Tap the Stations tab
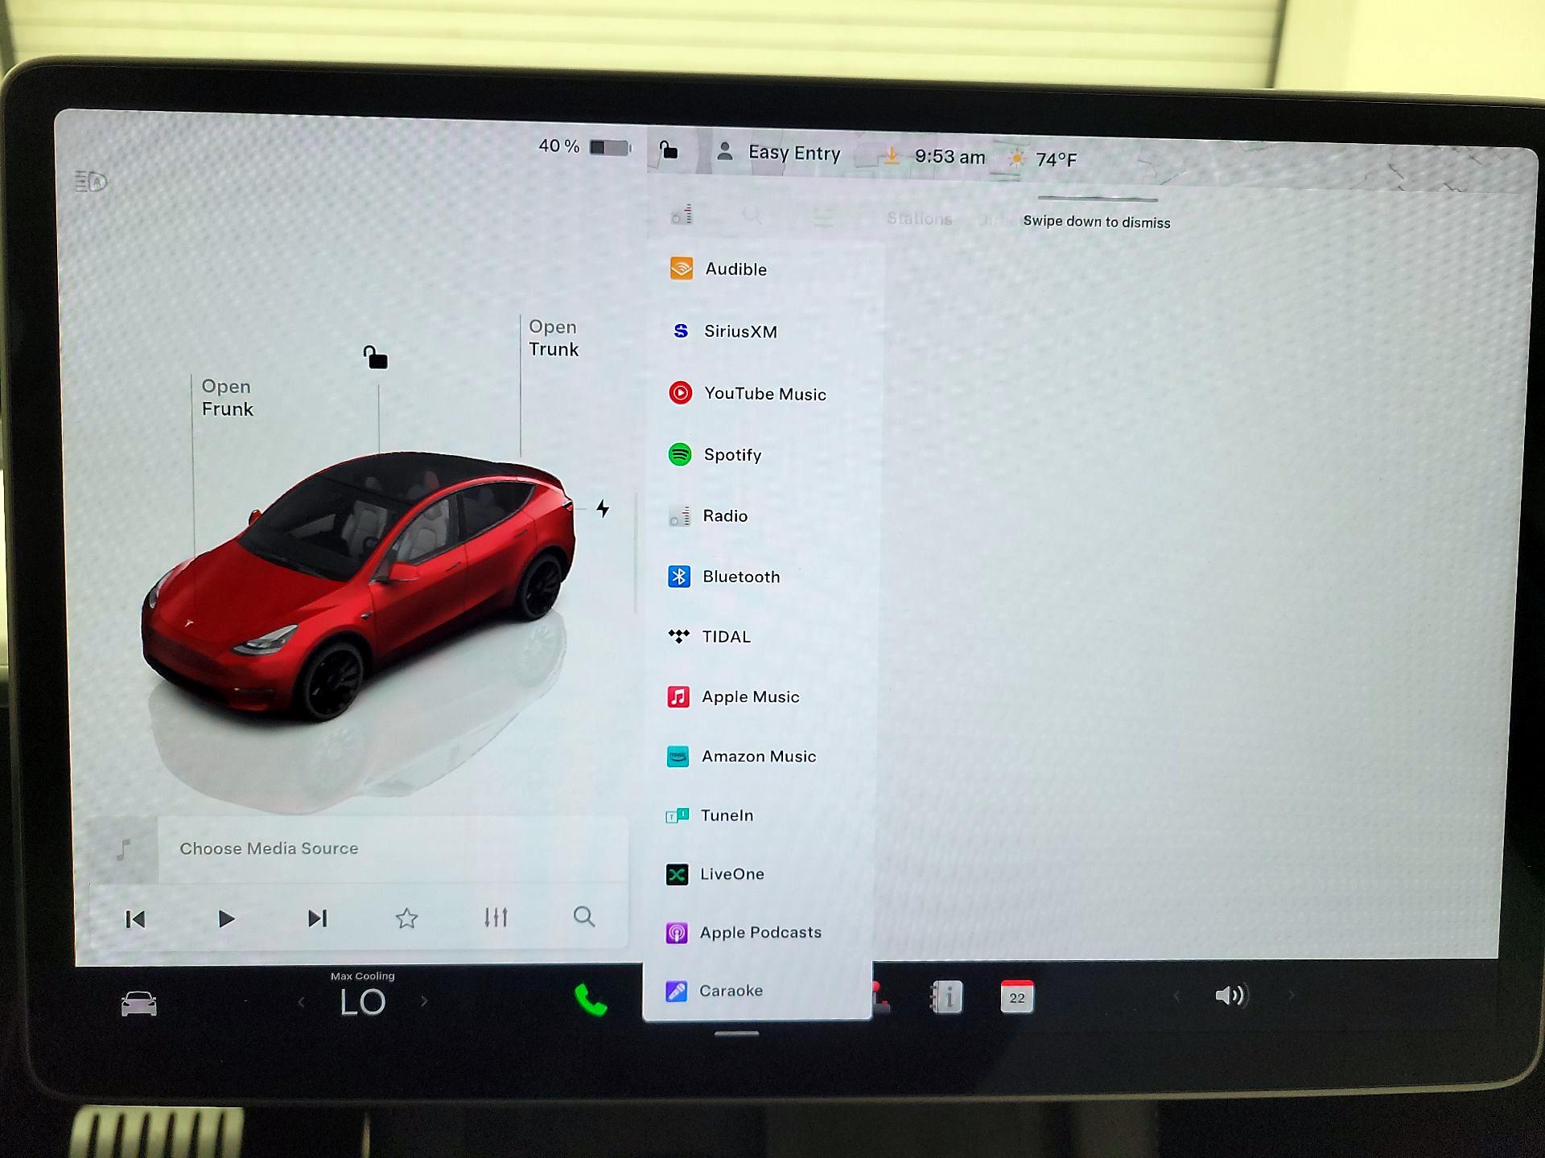This screenshot has width=1545, height=1158. coord(919,219)
